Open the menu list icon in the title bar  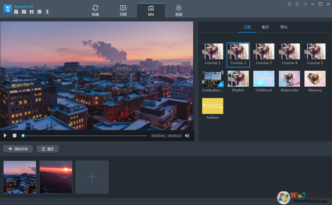(305, 4)
